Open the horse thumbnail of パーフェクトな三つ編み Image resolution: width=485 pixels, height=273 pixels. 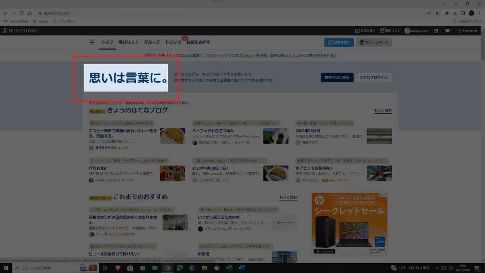coord(276,136)
